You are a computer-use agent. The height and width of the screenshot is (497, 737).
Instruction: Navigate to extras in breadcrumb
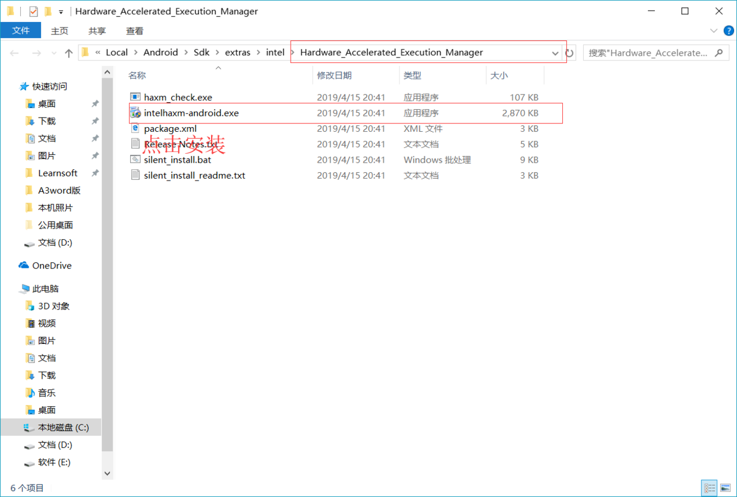tap(238, 52)
